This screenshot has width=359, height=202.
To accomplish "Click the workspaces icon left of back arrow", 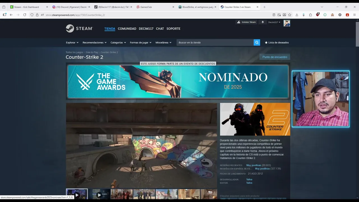I will click(x=4, y=15).
